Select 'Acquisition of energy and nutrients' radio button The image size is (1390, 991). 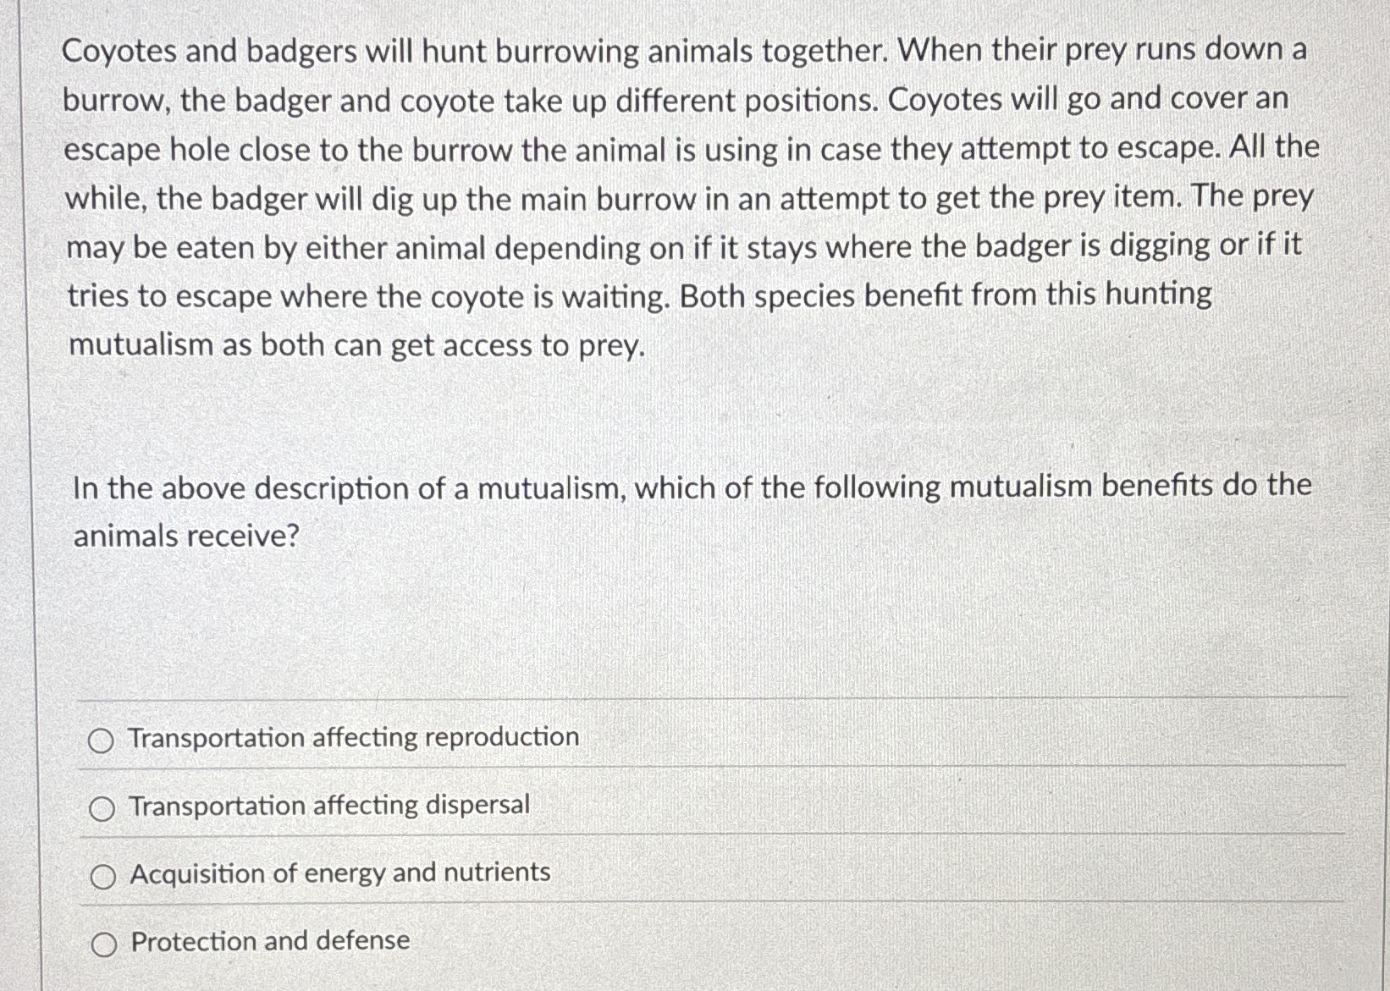(103, 875)
